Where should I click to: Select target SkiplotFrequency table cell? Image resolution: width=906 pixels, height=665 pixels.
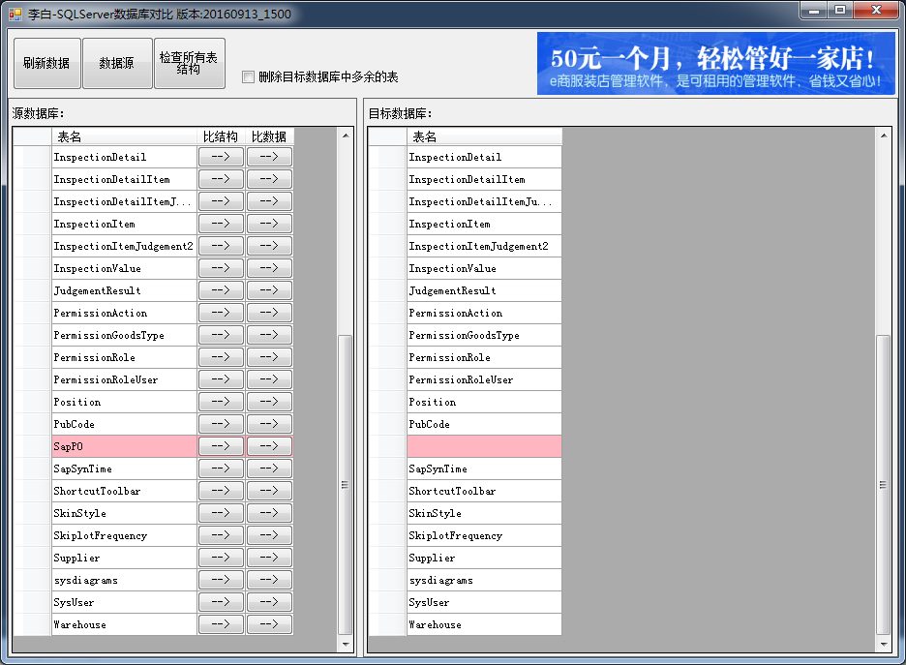coord(484,535)
